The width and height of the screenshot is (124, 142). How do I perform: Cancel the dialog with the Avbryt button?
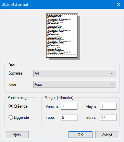tap(107, 135)
